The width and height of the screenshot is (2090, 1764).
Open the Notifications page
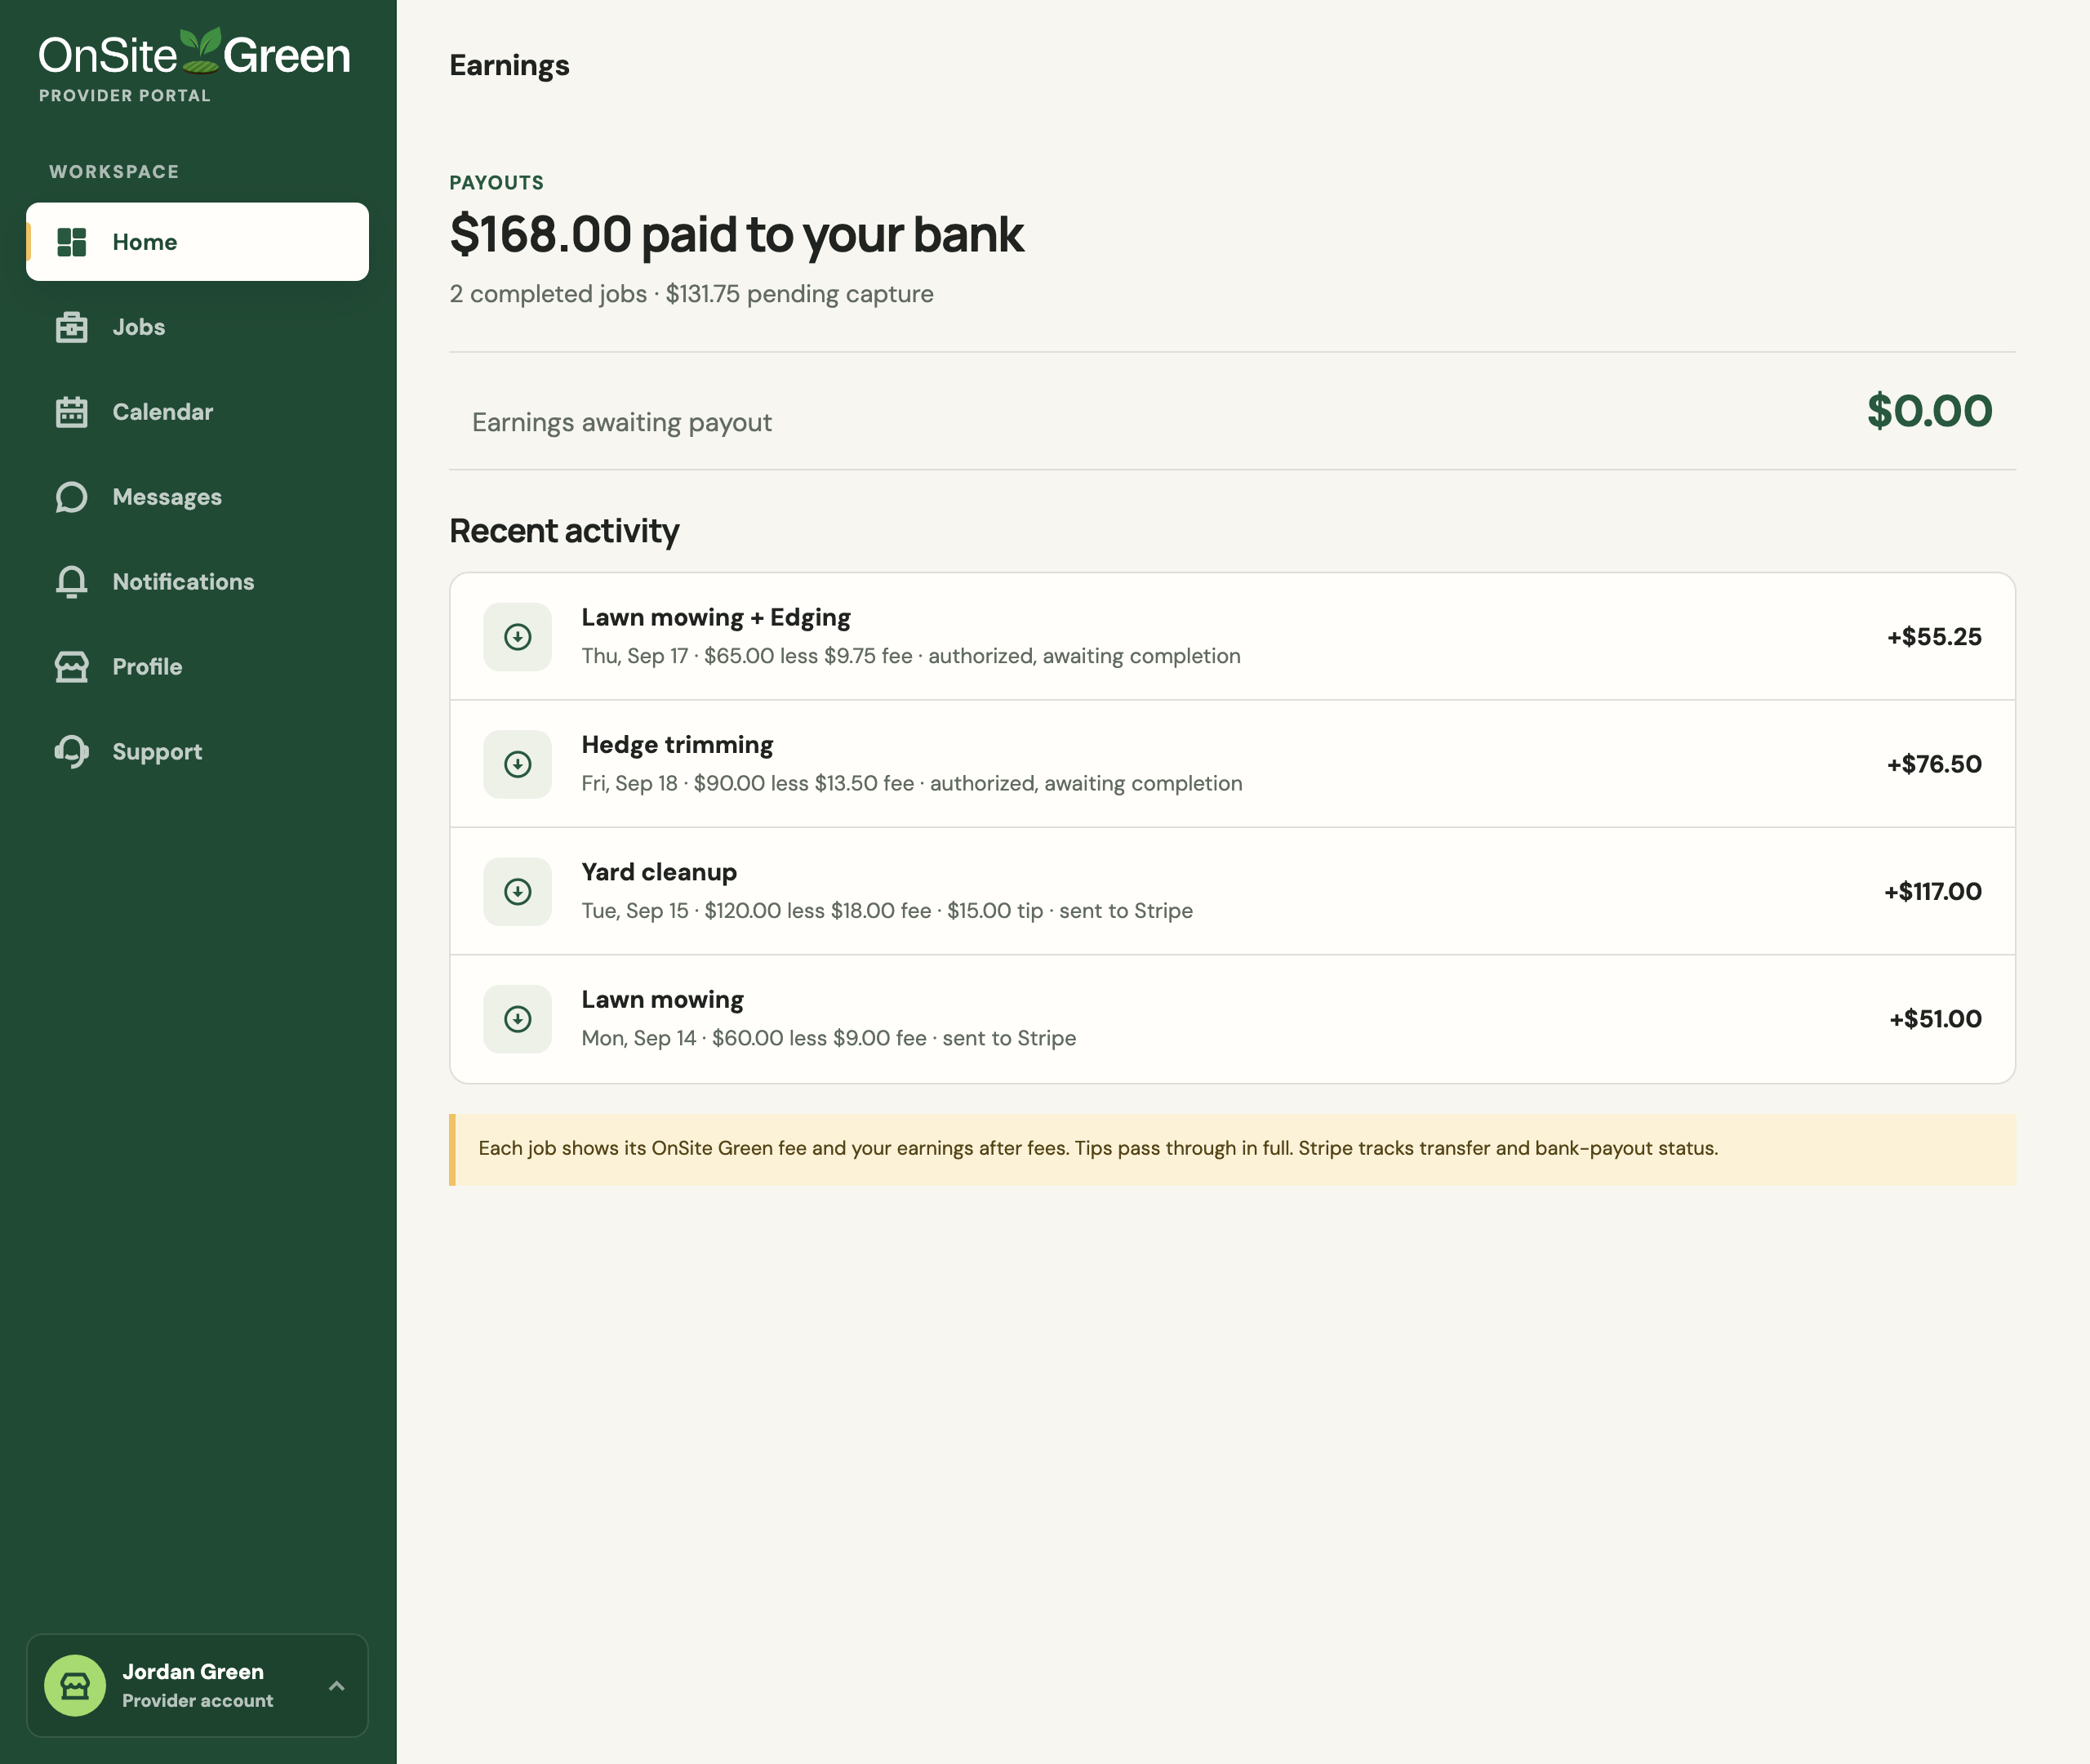coord(197,582)
